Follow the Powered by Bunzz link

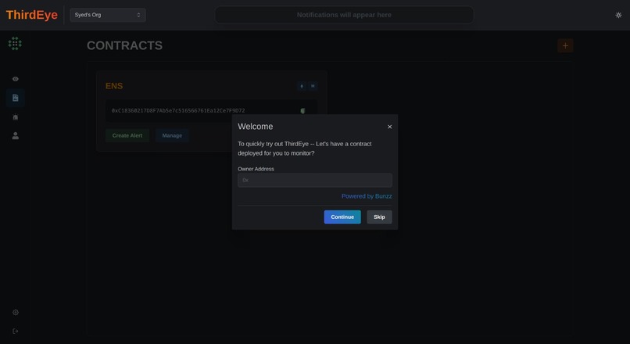click(367, 196)
